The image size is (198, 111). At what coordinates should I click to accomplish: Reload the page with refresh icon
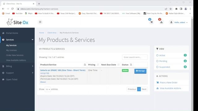tap(12, 9)
